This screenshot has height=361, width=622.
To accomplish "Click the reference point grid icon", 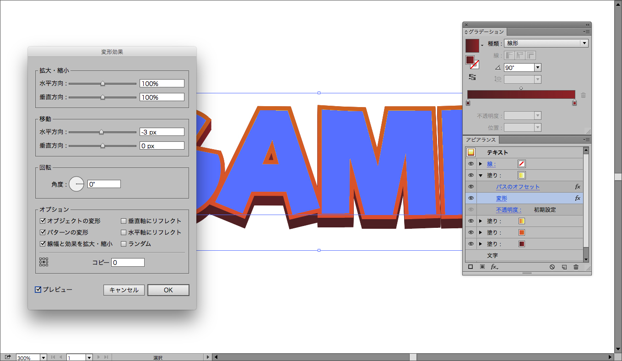I will 44,262.
